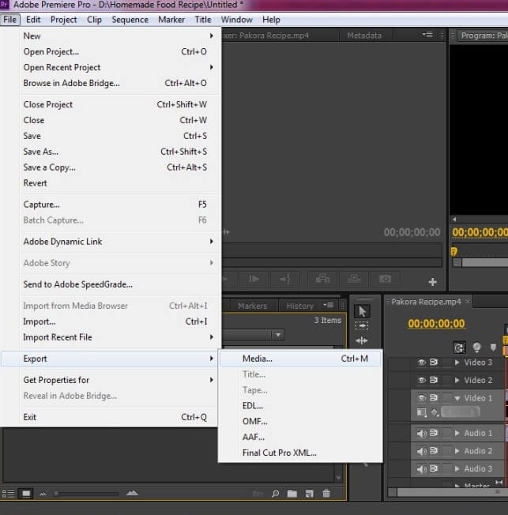Click the Premiere Pro title bar logo
508x515 pixels.
4,4
